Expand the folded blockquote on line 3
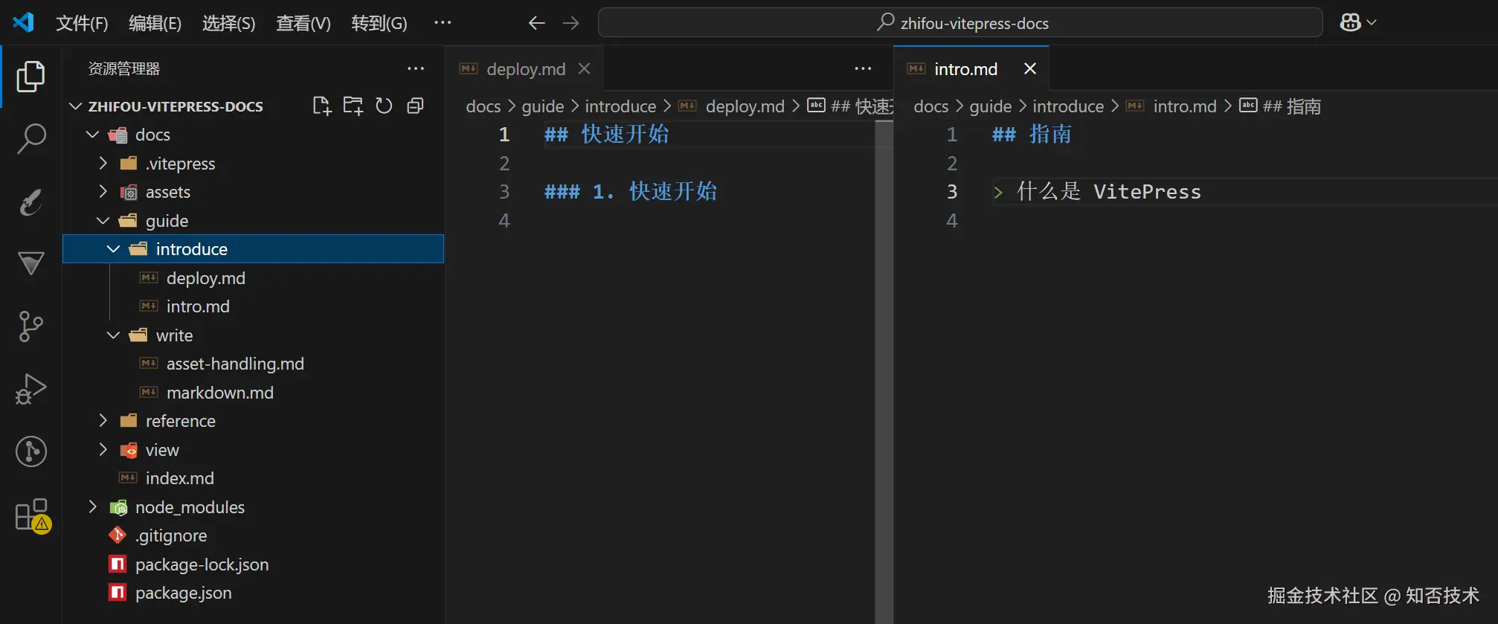Image resolution: width=1498 pixels, height=624 pixels. (998, 193)
